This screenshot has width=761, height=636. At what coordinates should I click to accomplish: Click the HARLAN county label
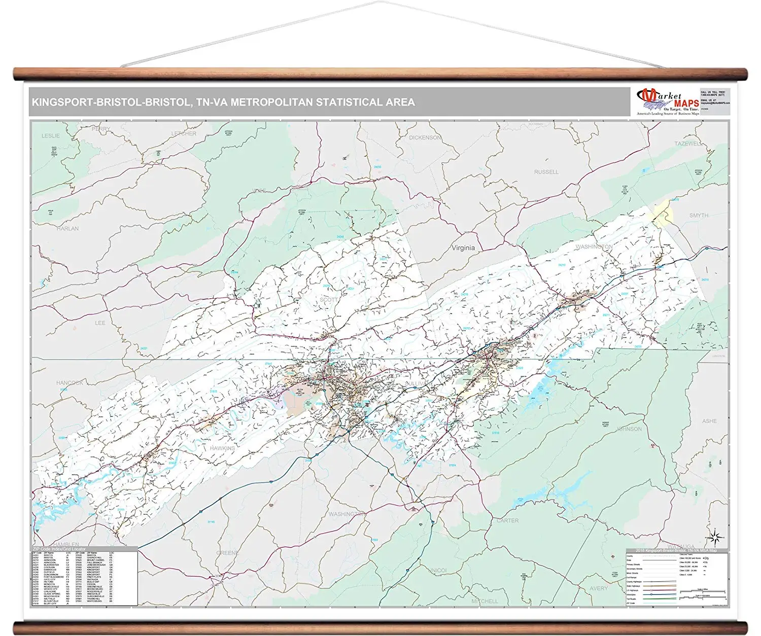point(68,228)
